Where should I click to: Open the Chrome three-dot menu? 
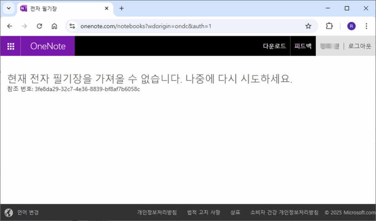pyautogui.click(x=366, y=26)
